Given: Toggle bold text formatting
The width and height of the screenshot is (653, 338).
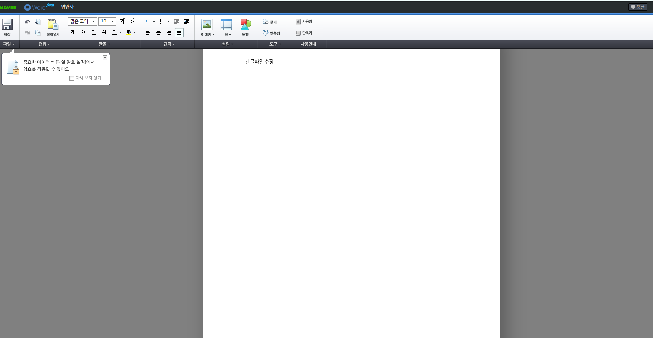Looking at the screenshot, I should pyautogui.click(x=73, y=33).
